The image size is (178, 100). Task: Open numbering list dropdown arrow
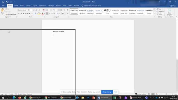click(53, 10)
